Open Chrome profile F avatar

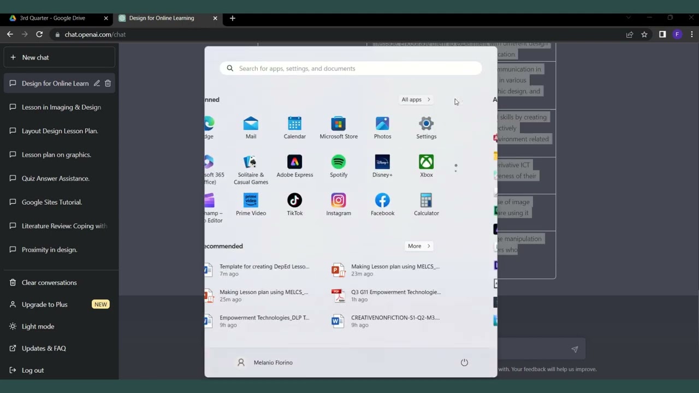677,34
